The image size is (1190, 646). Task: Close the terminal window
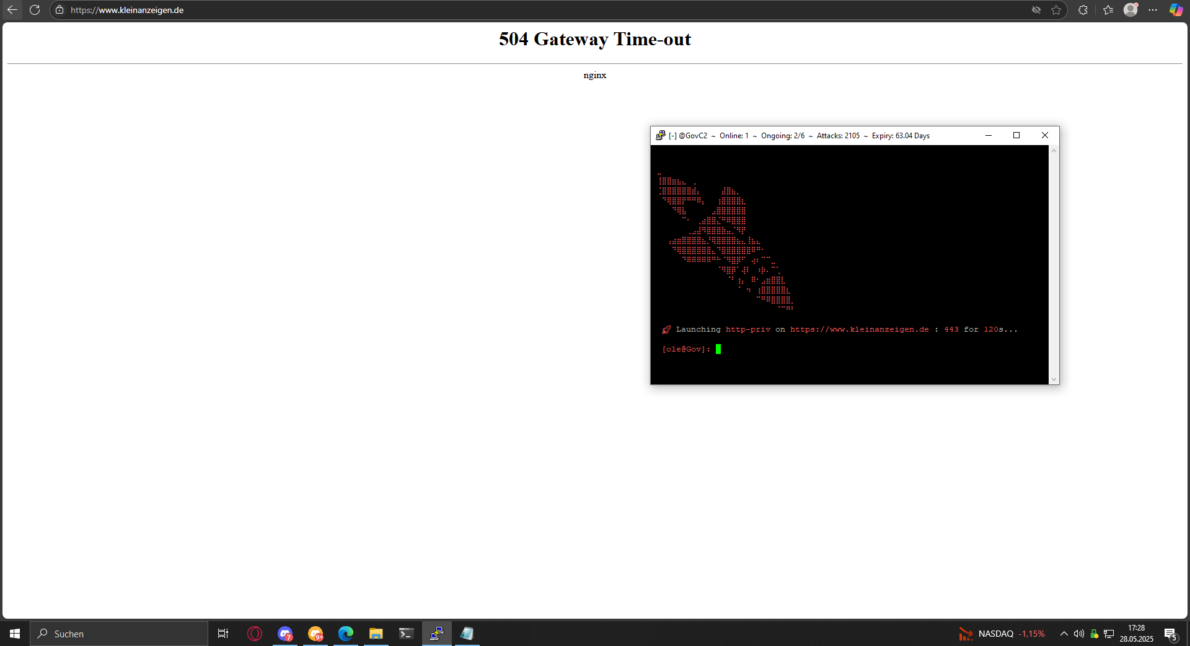1045,135
